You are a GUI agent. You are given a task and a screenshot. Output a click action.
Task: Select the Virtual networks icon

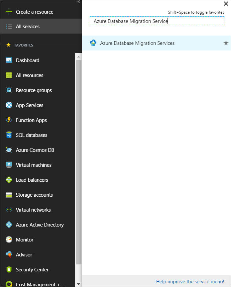pos(9,210)
